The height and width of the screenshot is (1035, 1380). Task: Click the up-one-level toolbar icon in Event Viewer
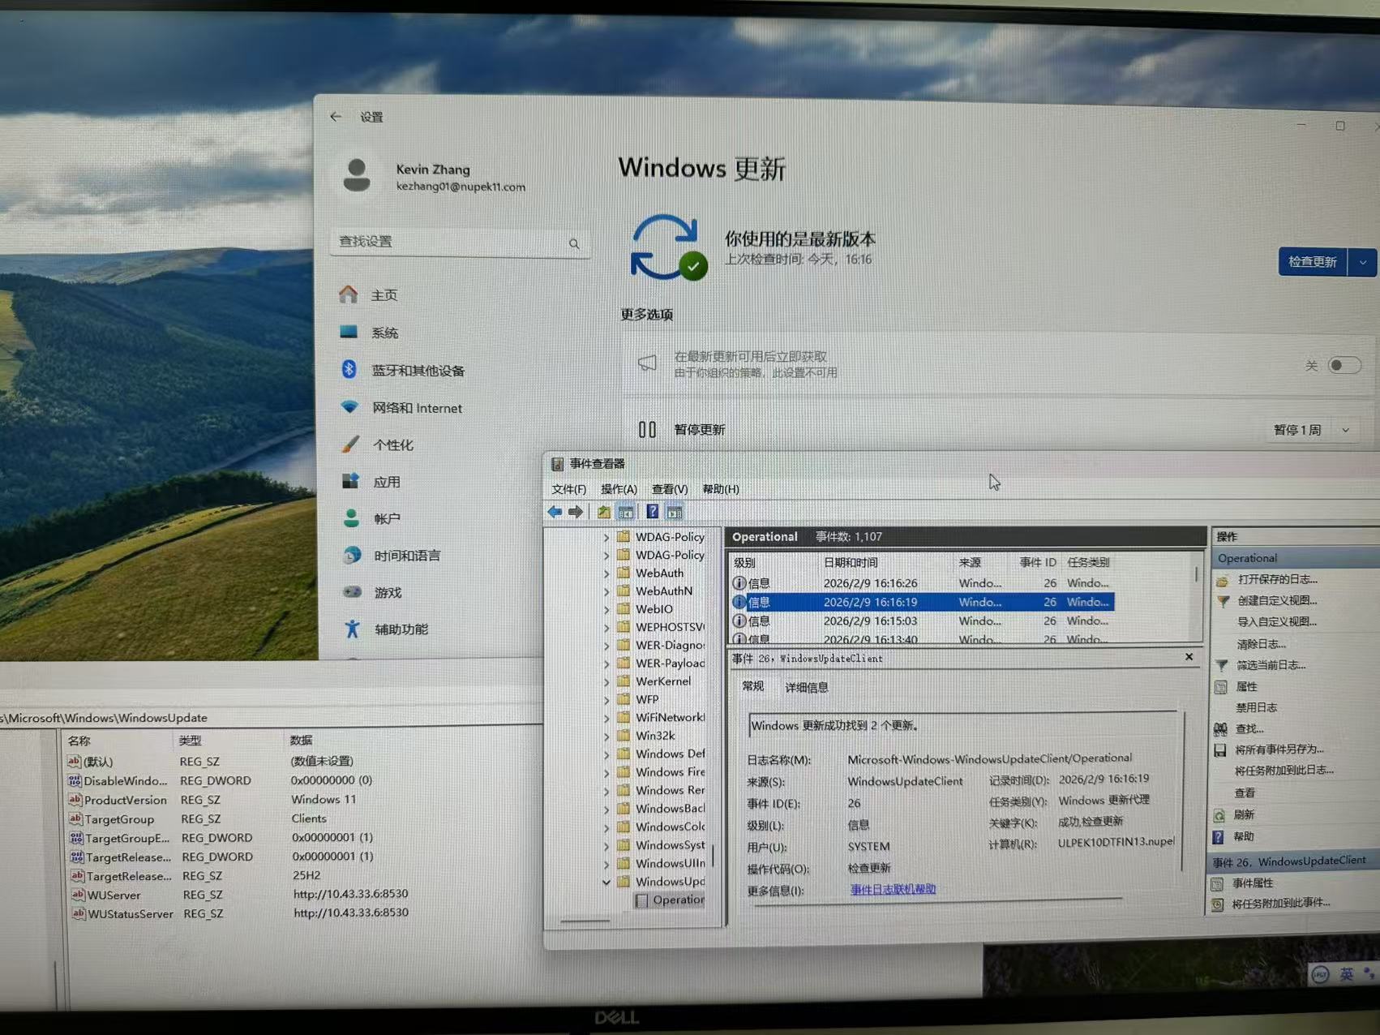604,512
